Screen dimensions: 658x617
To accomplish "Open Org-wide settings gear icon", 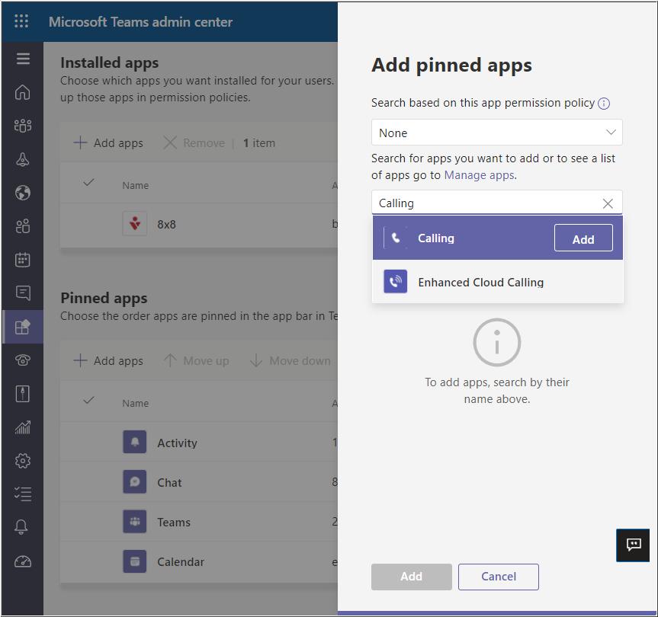I will tap(23, 461).
